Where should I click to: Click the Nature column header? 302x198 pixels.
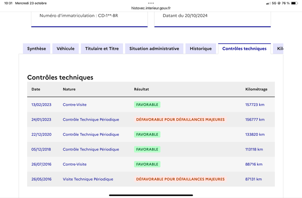click(69, 89)
